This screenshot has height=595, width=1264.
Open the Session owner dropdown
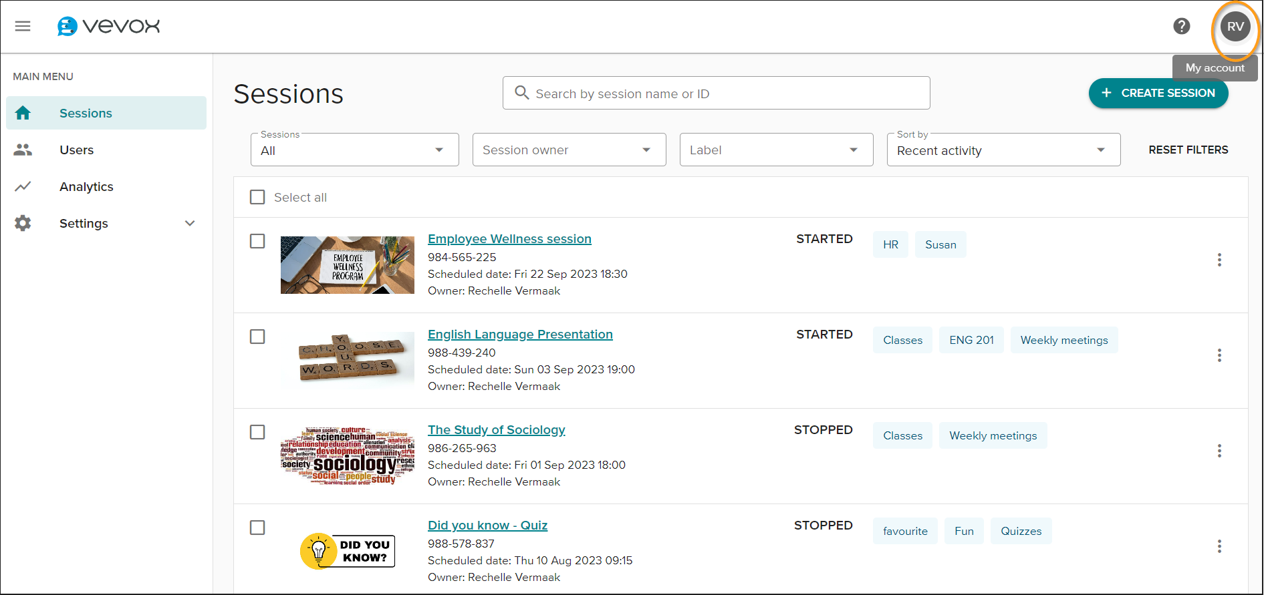[x=570, y=150]
